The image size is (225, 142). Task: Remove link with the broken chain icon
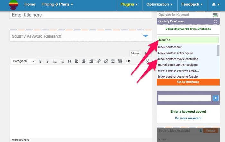[106, 61]
